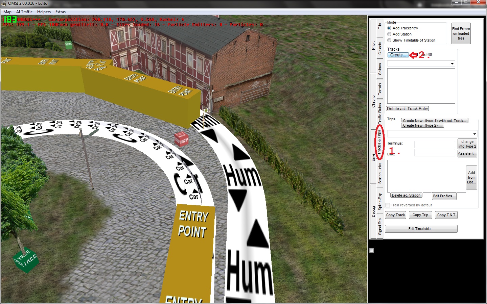
Task: Select the Add Trackentry radio button
Action: pyautogui.click(x=389, y=28)
